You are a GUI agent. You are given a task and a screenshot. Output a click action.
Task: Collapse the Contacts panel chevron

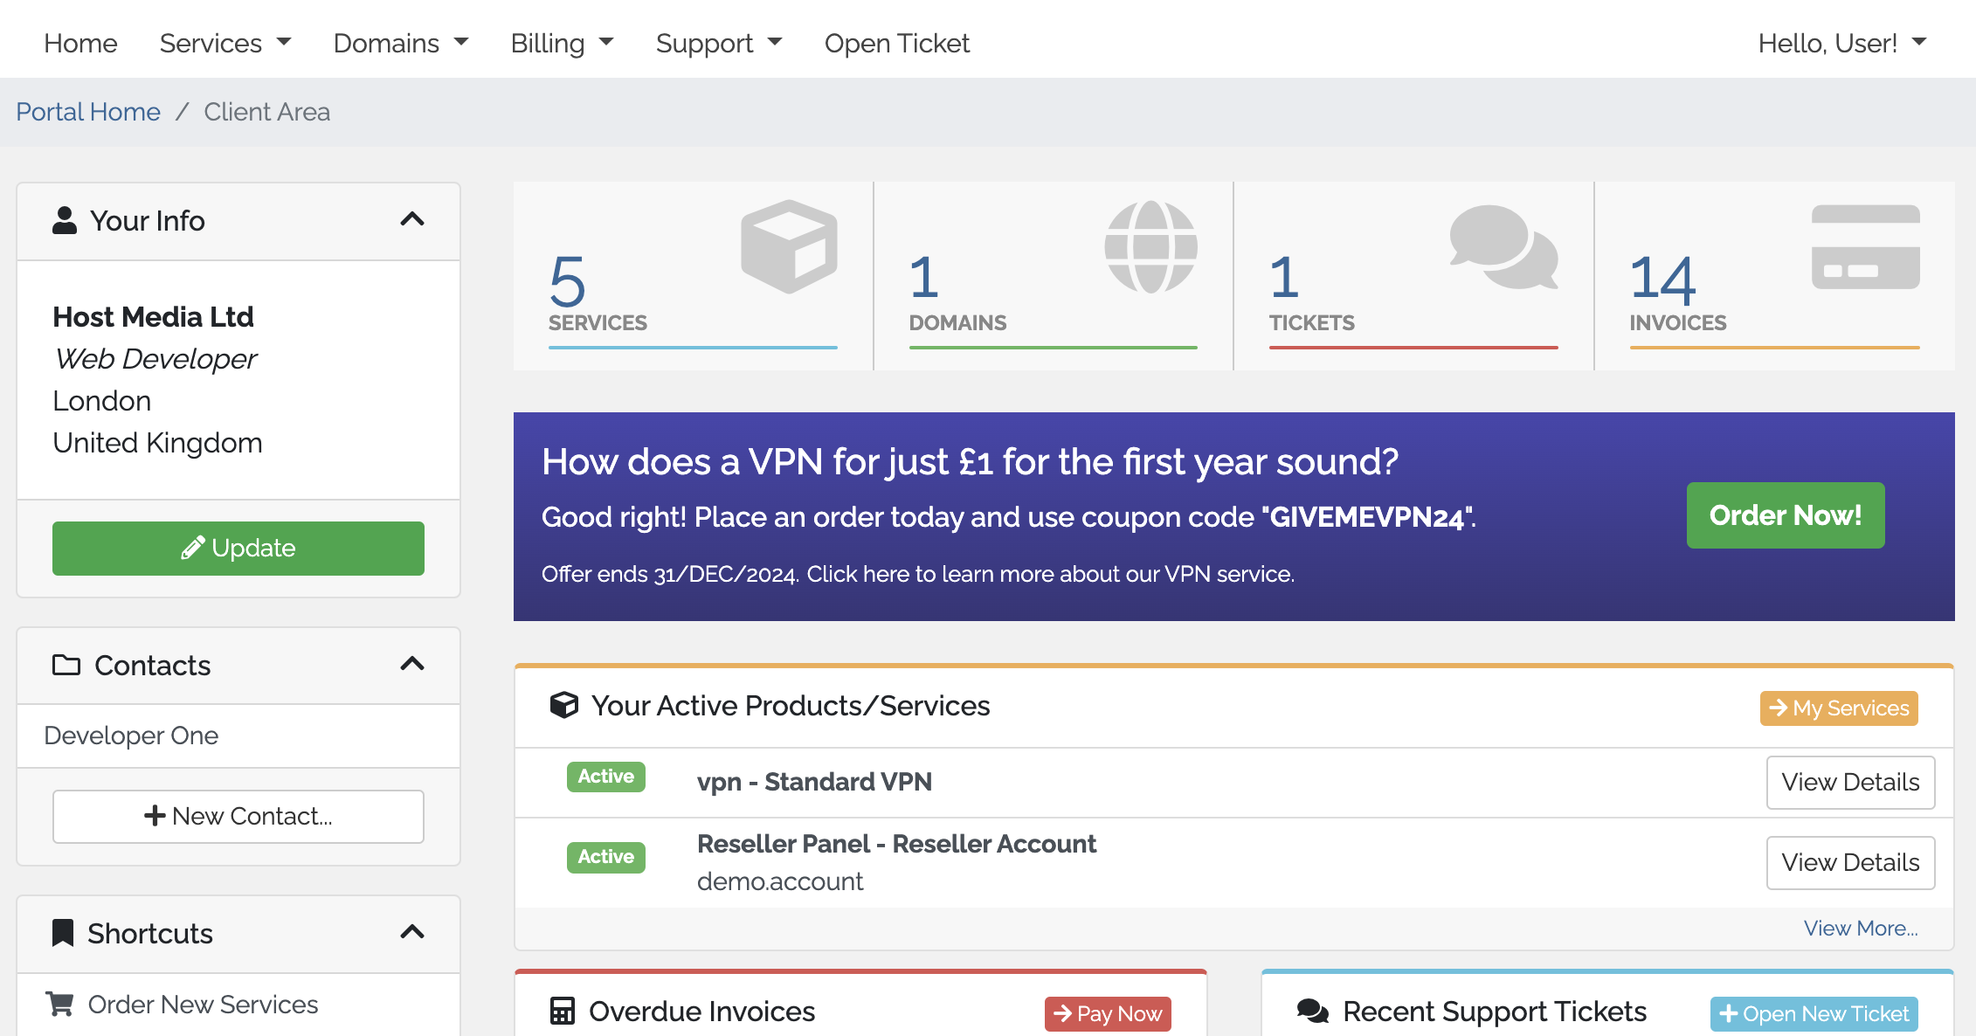412,664
